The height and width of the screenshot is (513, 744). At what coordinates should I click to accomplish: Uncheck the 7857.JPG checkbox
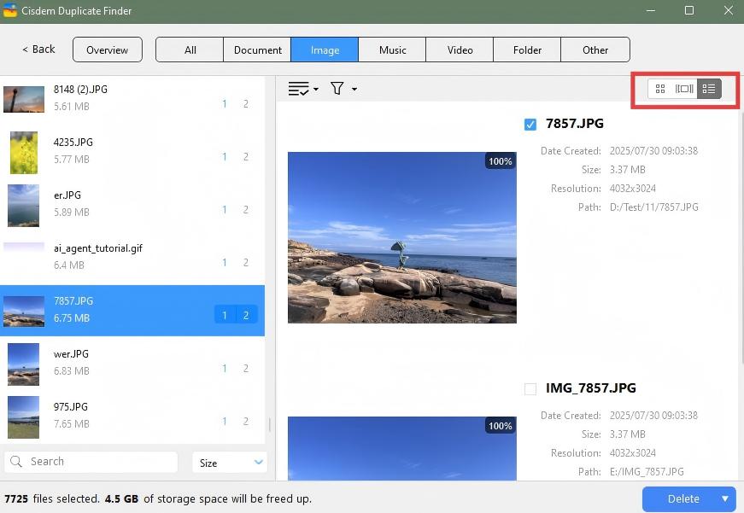[x=530, y=125]
